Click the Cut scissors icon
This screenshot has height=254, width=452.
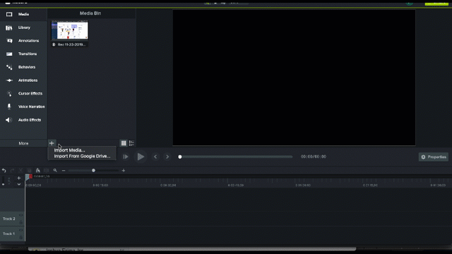20,171
